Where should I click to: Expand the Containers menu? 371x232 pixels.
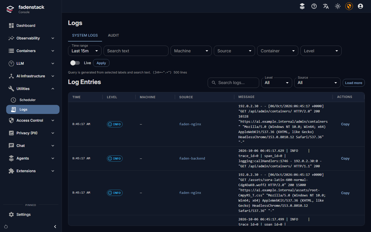[x=33, y=51]
